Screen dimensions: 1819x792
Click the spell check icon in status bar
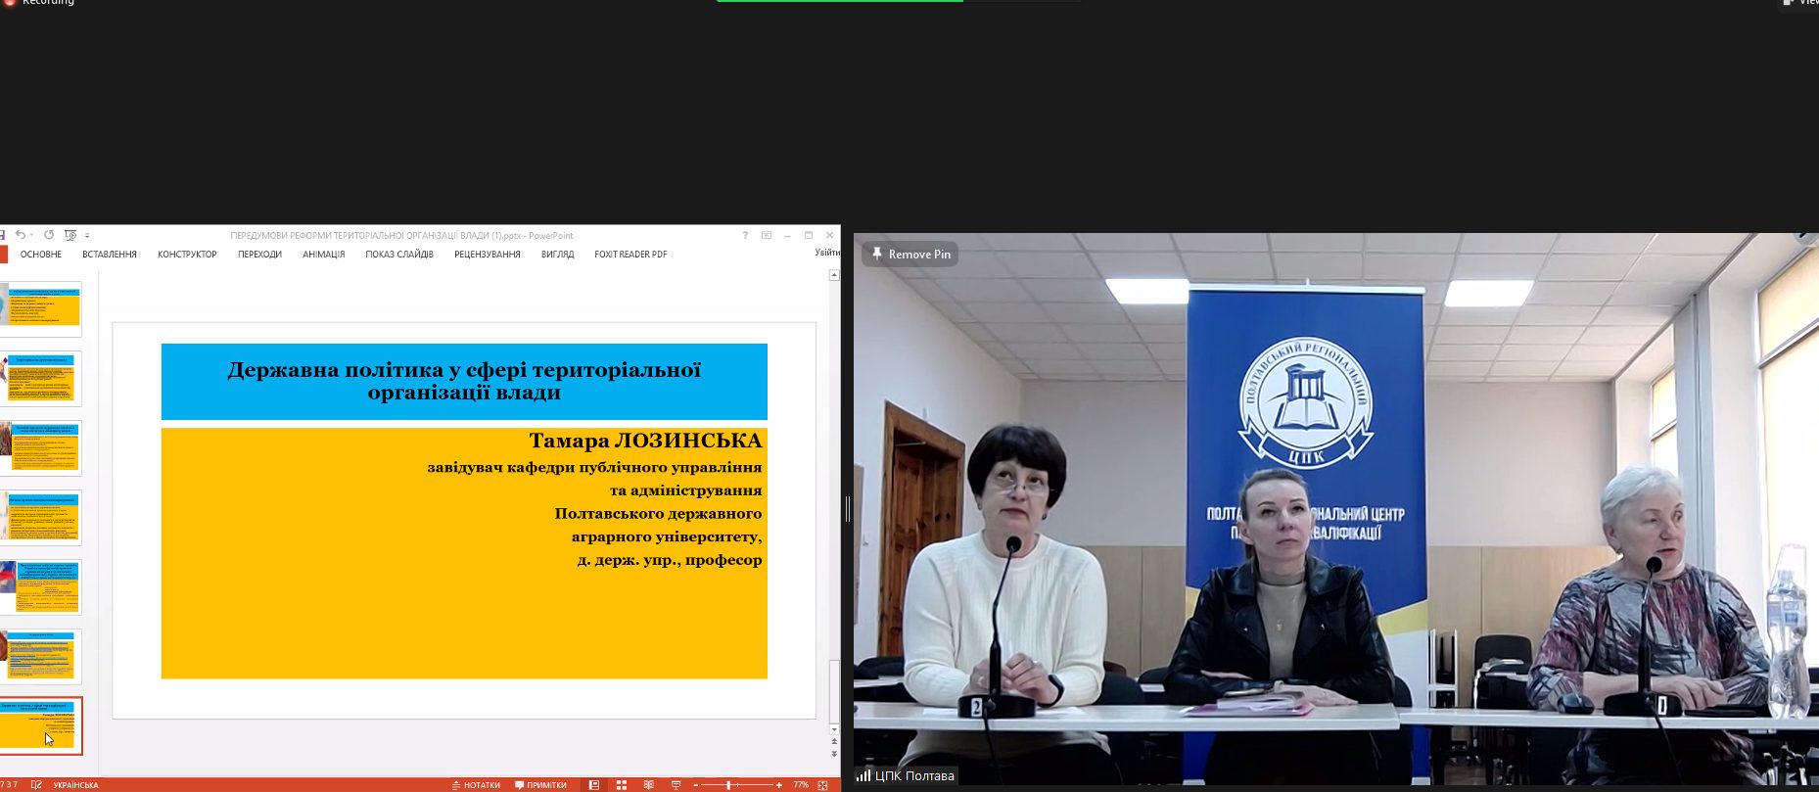click(36, 785)
